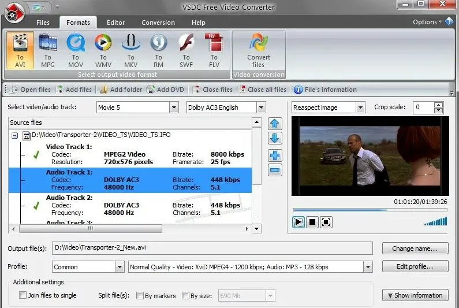The height and width of the screenshot is (308, 459).
Task: Click the video playback progress bar
Action: pyautogui.click(x=370, y=210)
